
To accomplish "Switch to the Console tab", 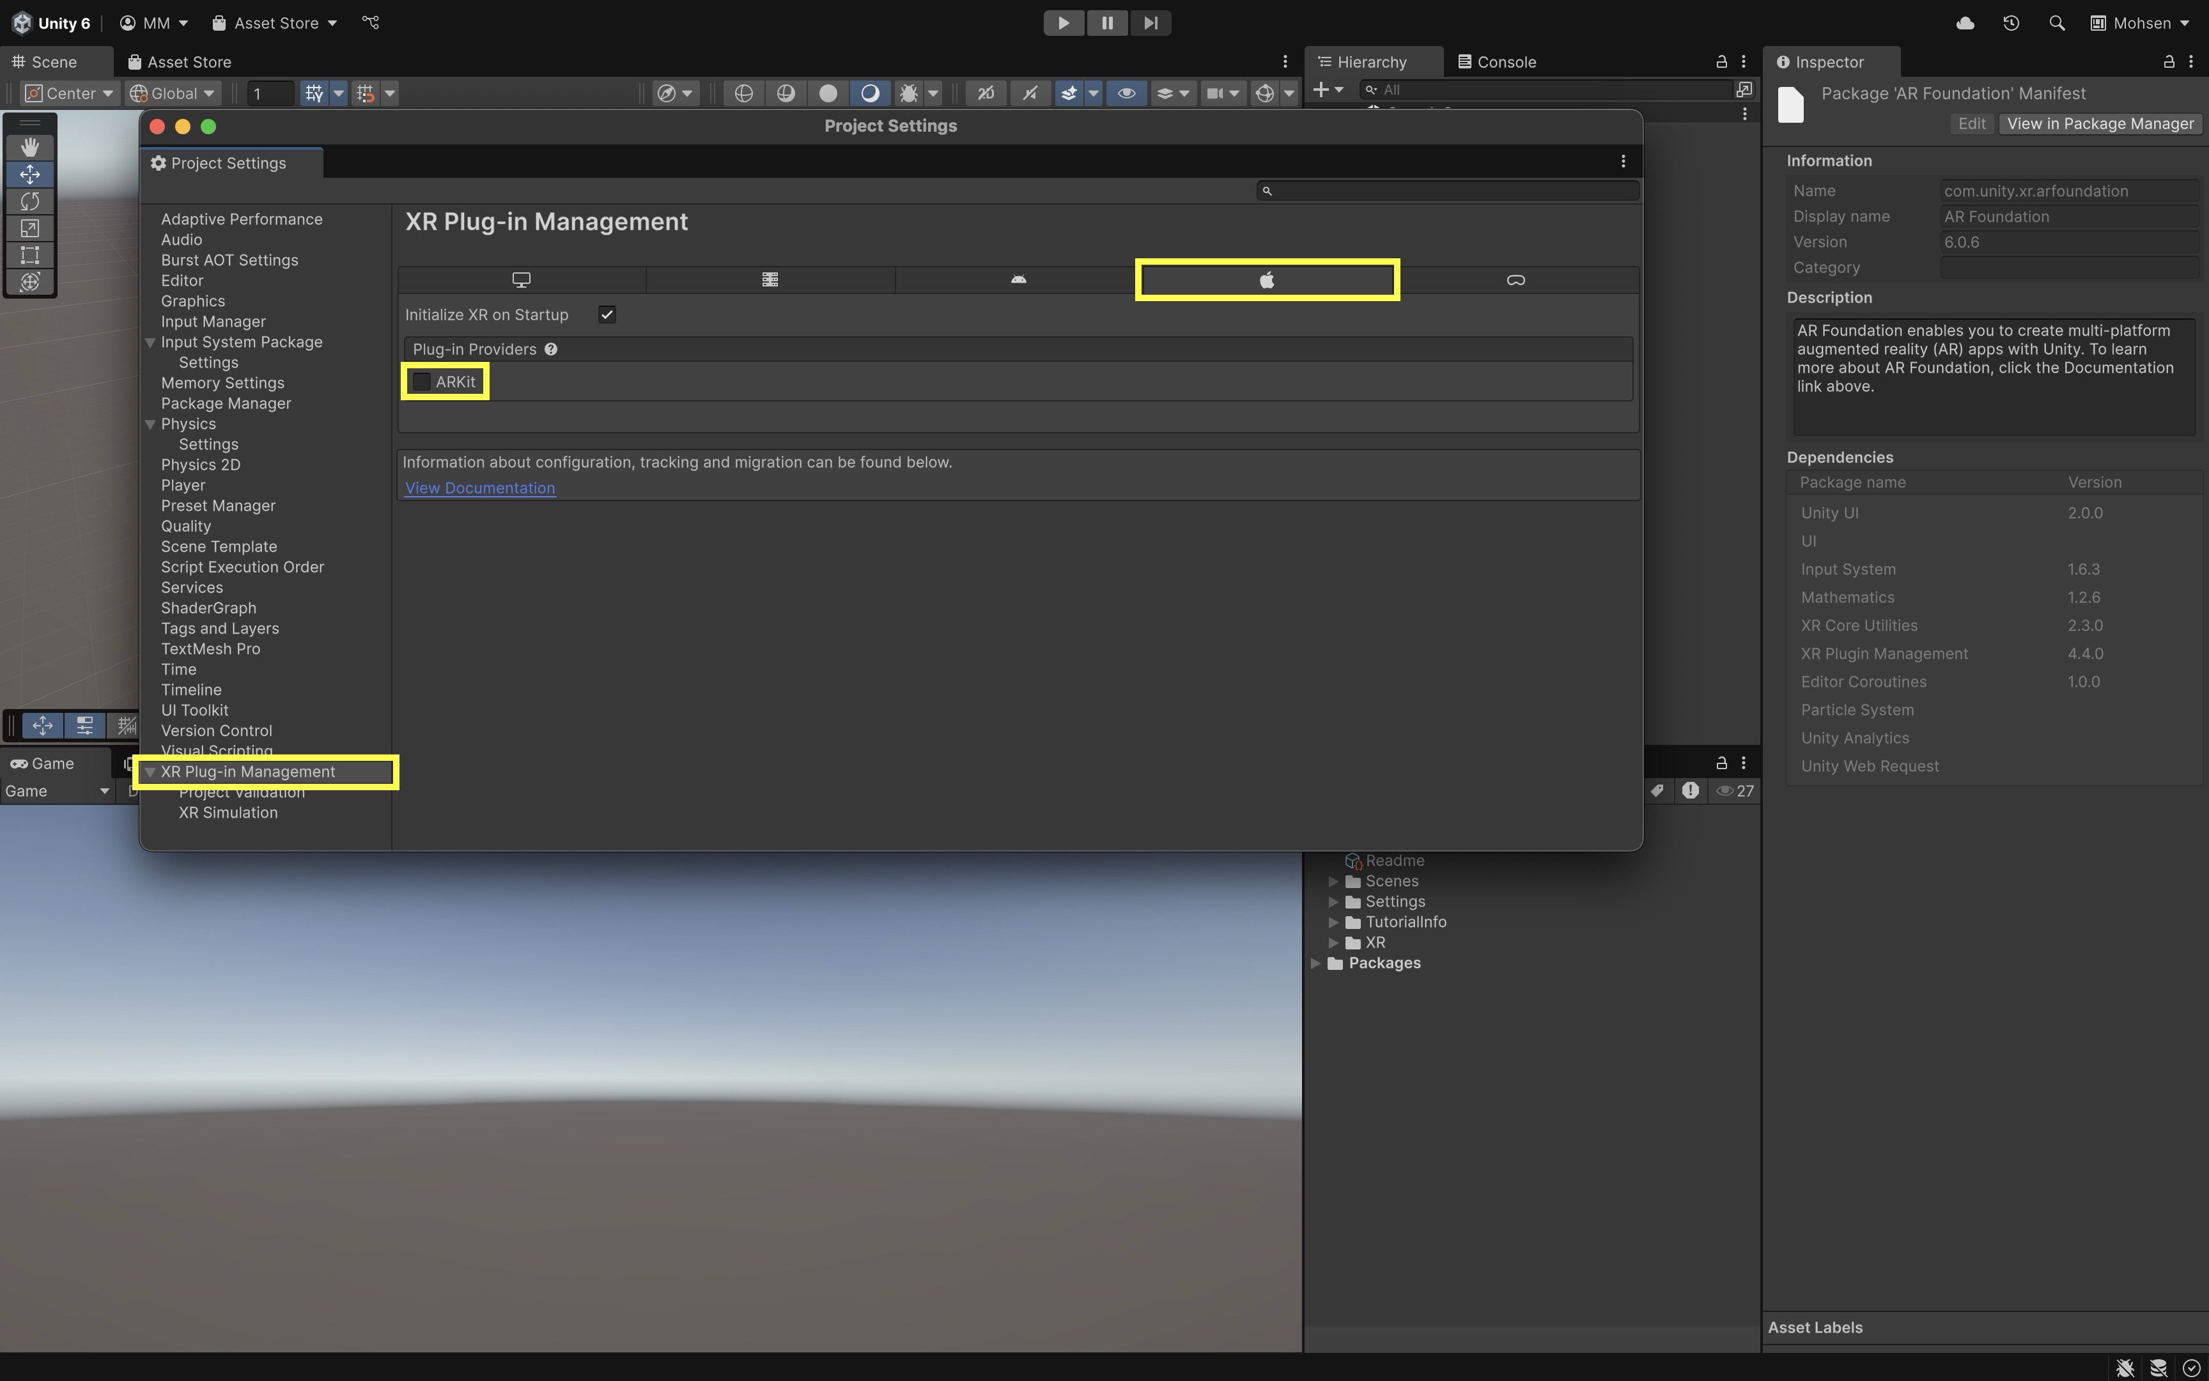I will click(1497, 61).
